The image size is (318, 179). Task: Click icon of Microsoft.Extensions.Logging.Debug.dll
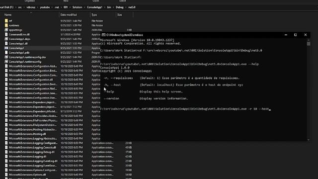6,152
